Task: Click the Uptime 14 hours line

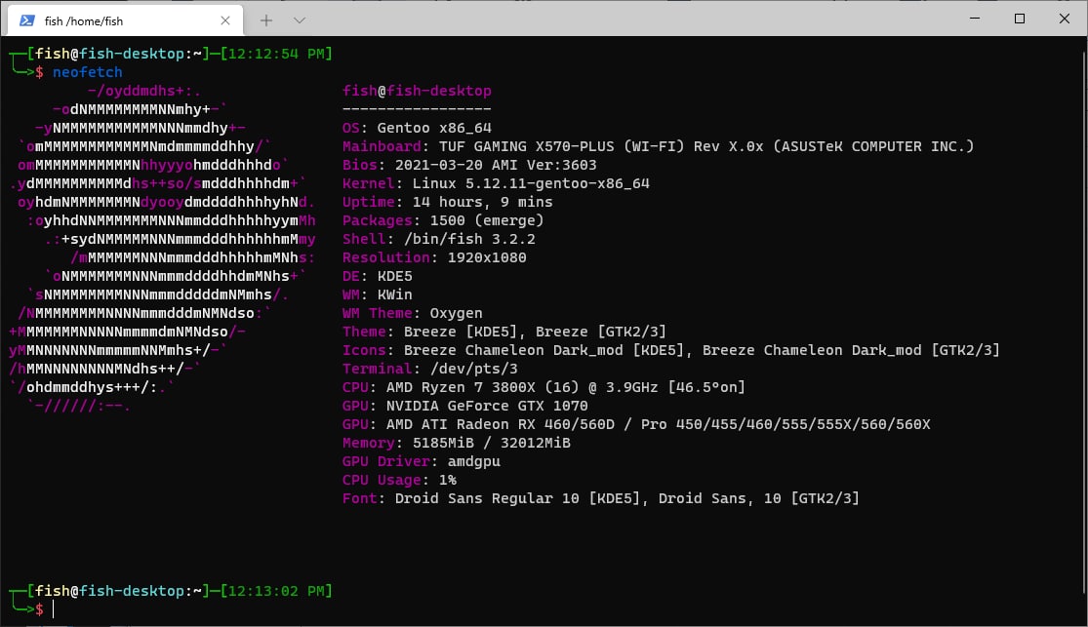Action: click(448, 202)
